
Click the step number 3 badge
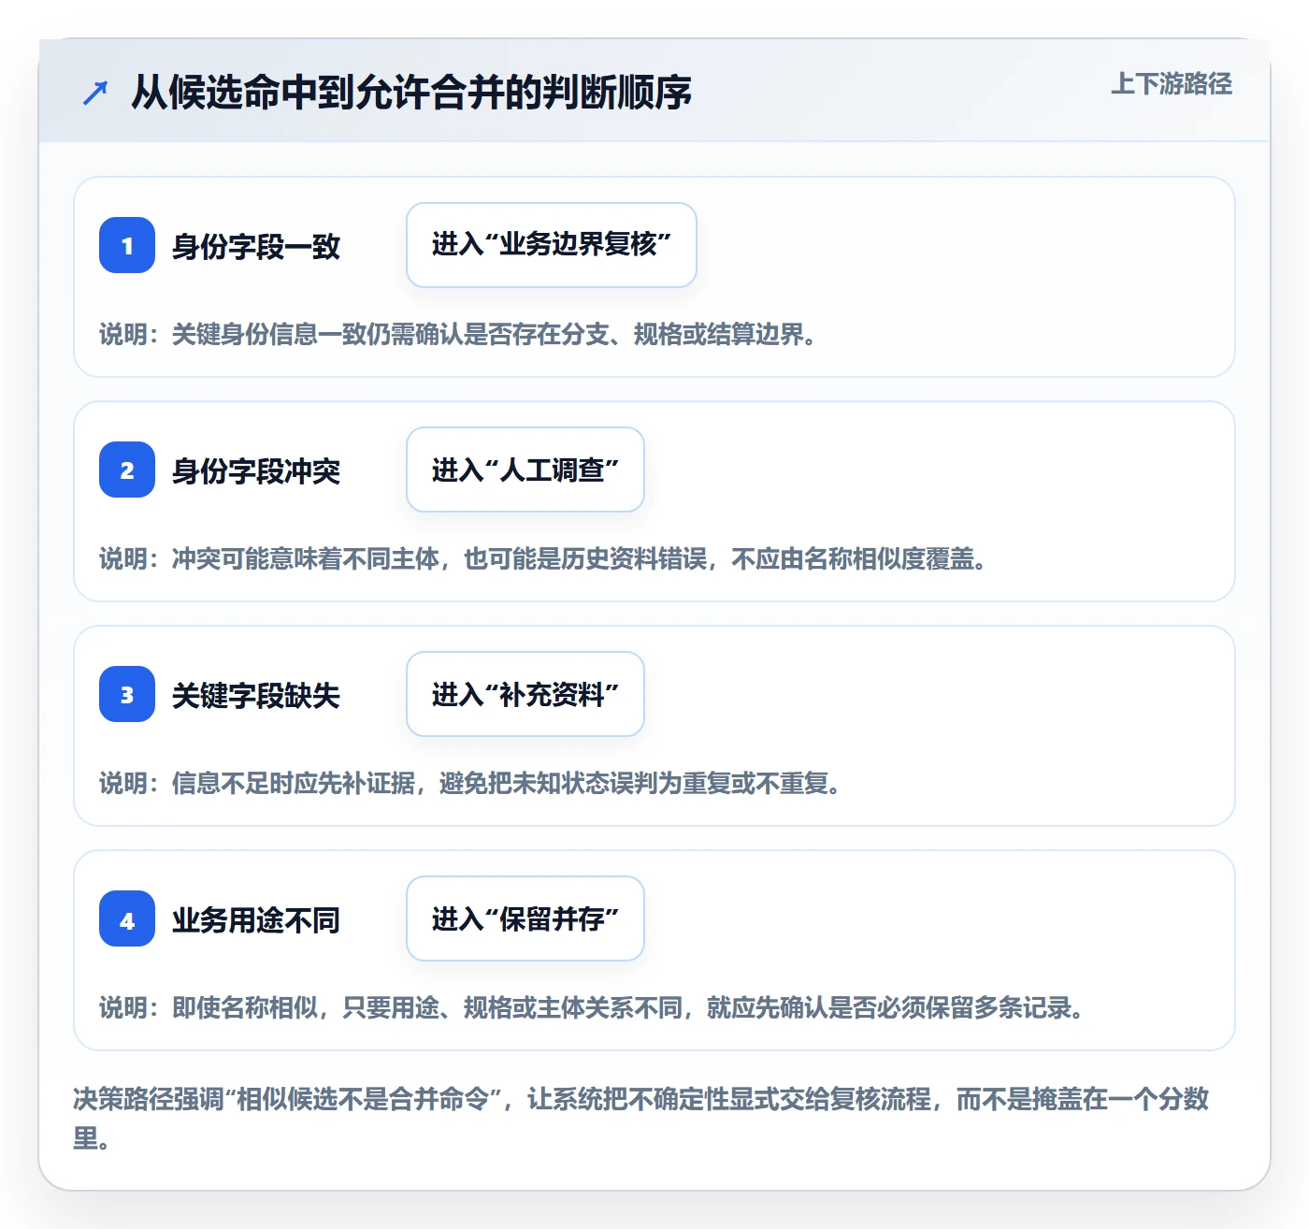pos(127,694)
